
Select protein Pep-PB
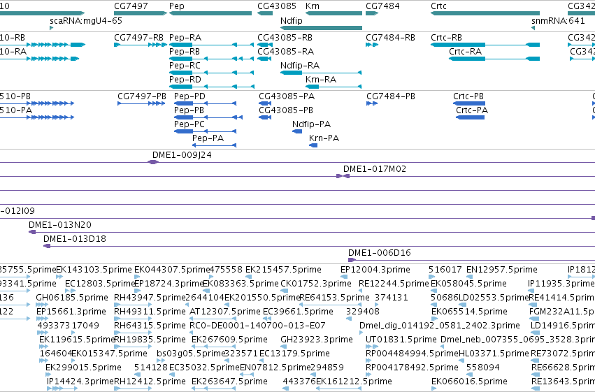pos(208,117)
